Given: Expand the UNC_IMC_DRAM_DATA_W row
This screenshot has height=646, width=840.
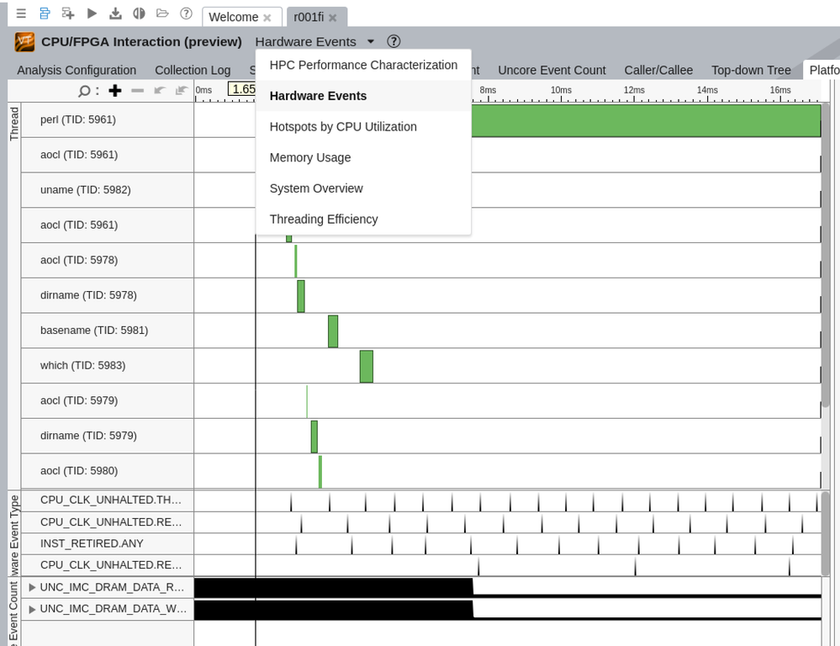Looking at the screenshot, I should click(x=32, y=609).
